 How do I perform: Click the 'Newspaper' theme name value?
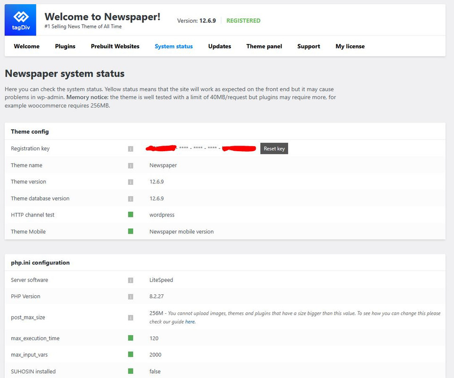tap(163, 165)
